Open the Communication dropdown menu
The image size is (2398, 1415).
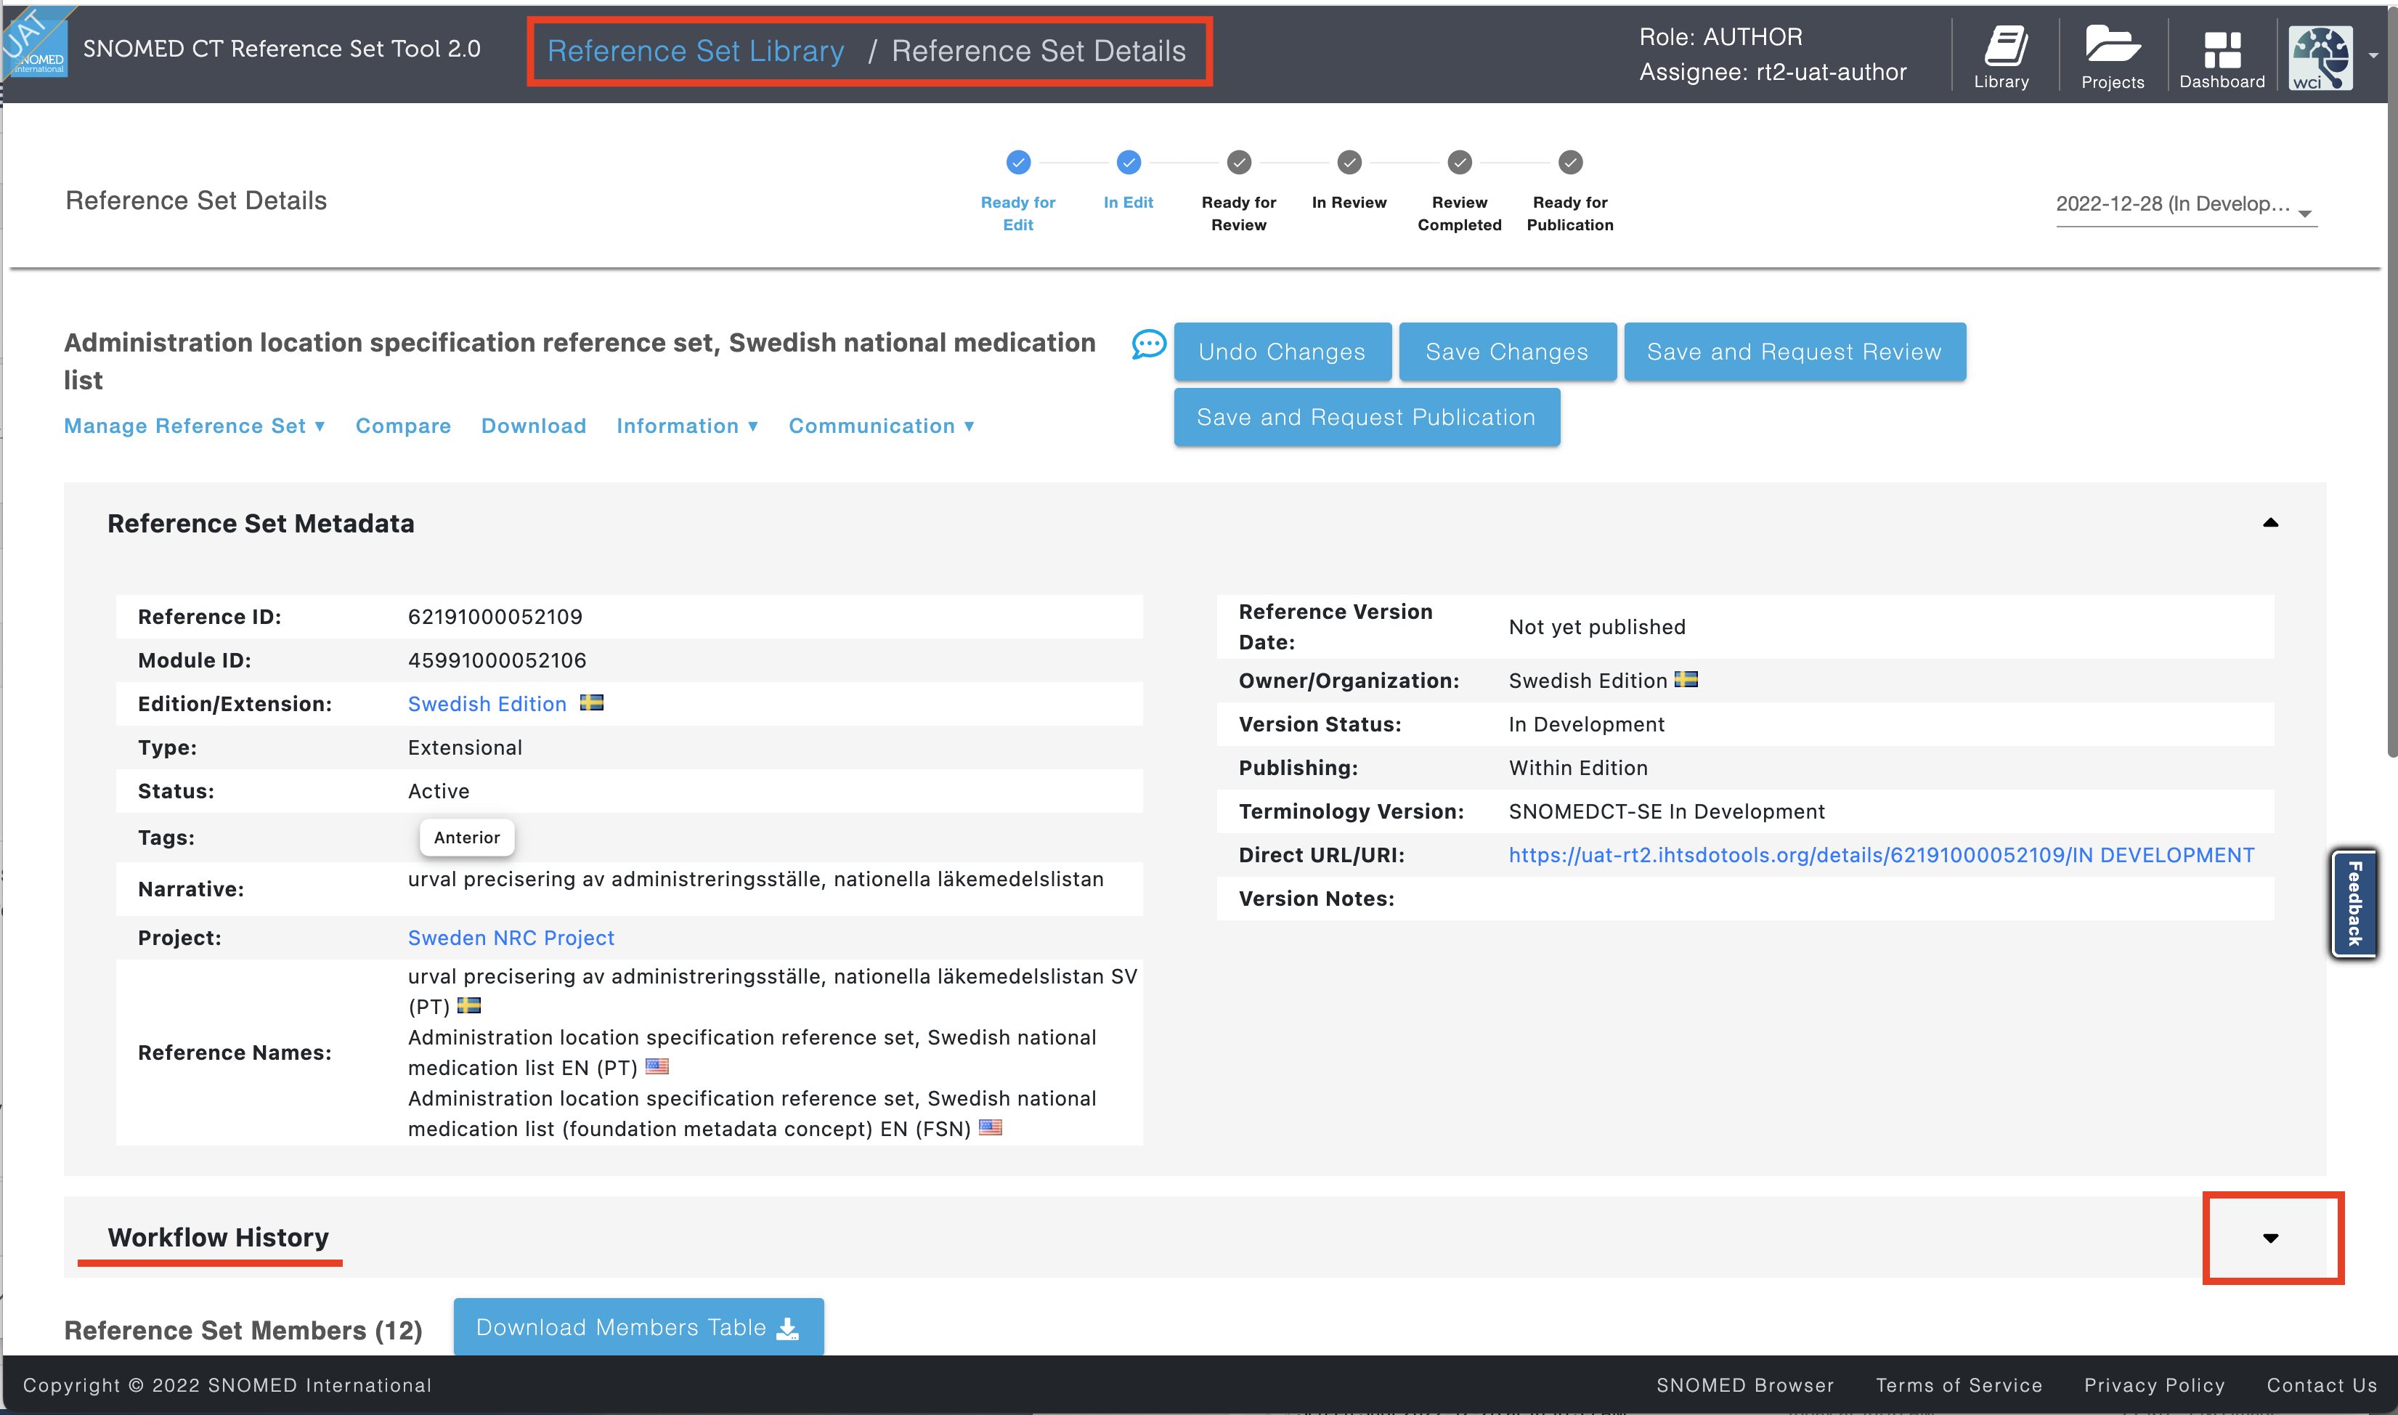882,425
